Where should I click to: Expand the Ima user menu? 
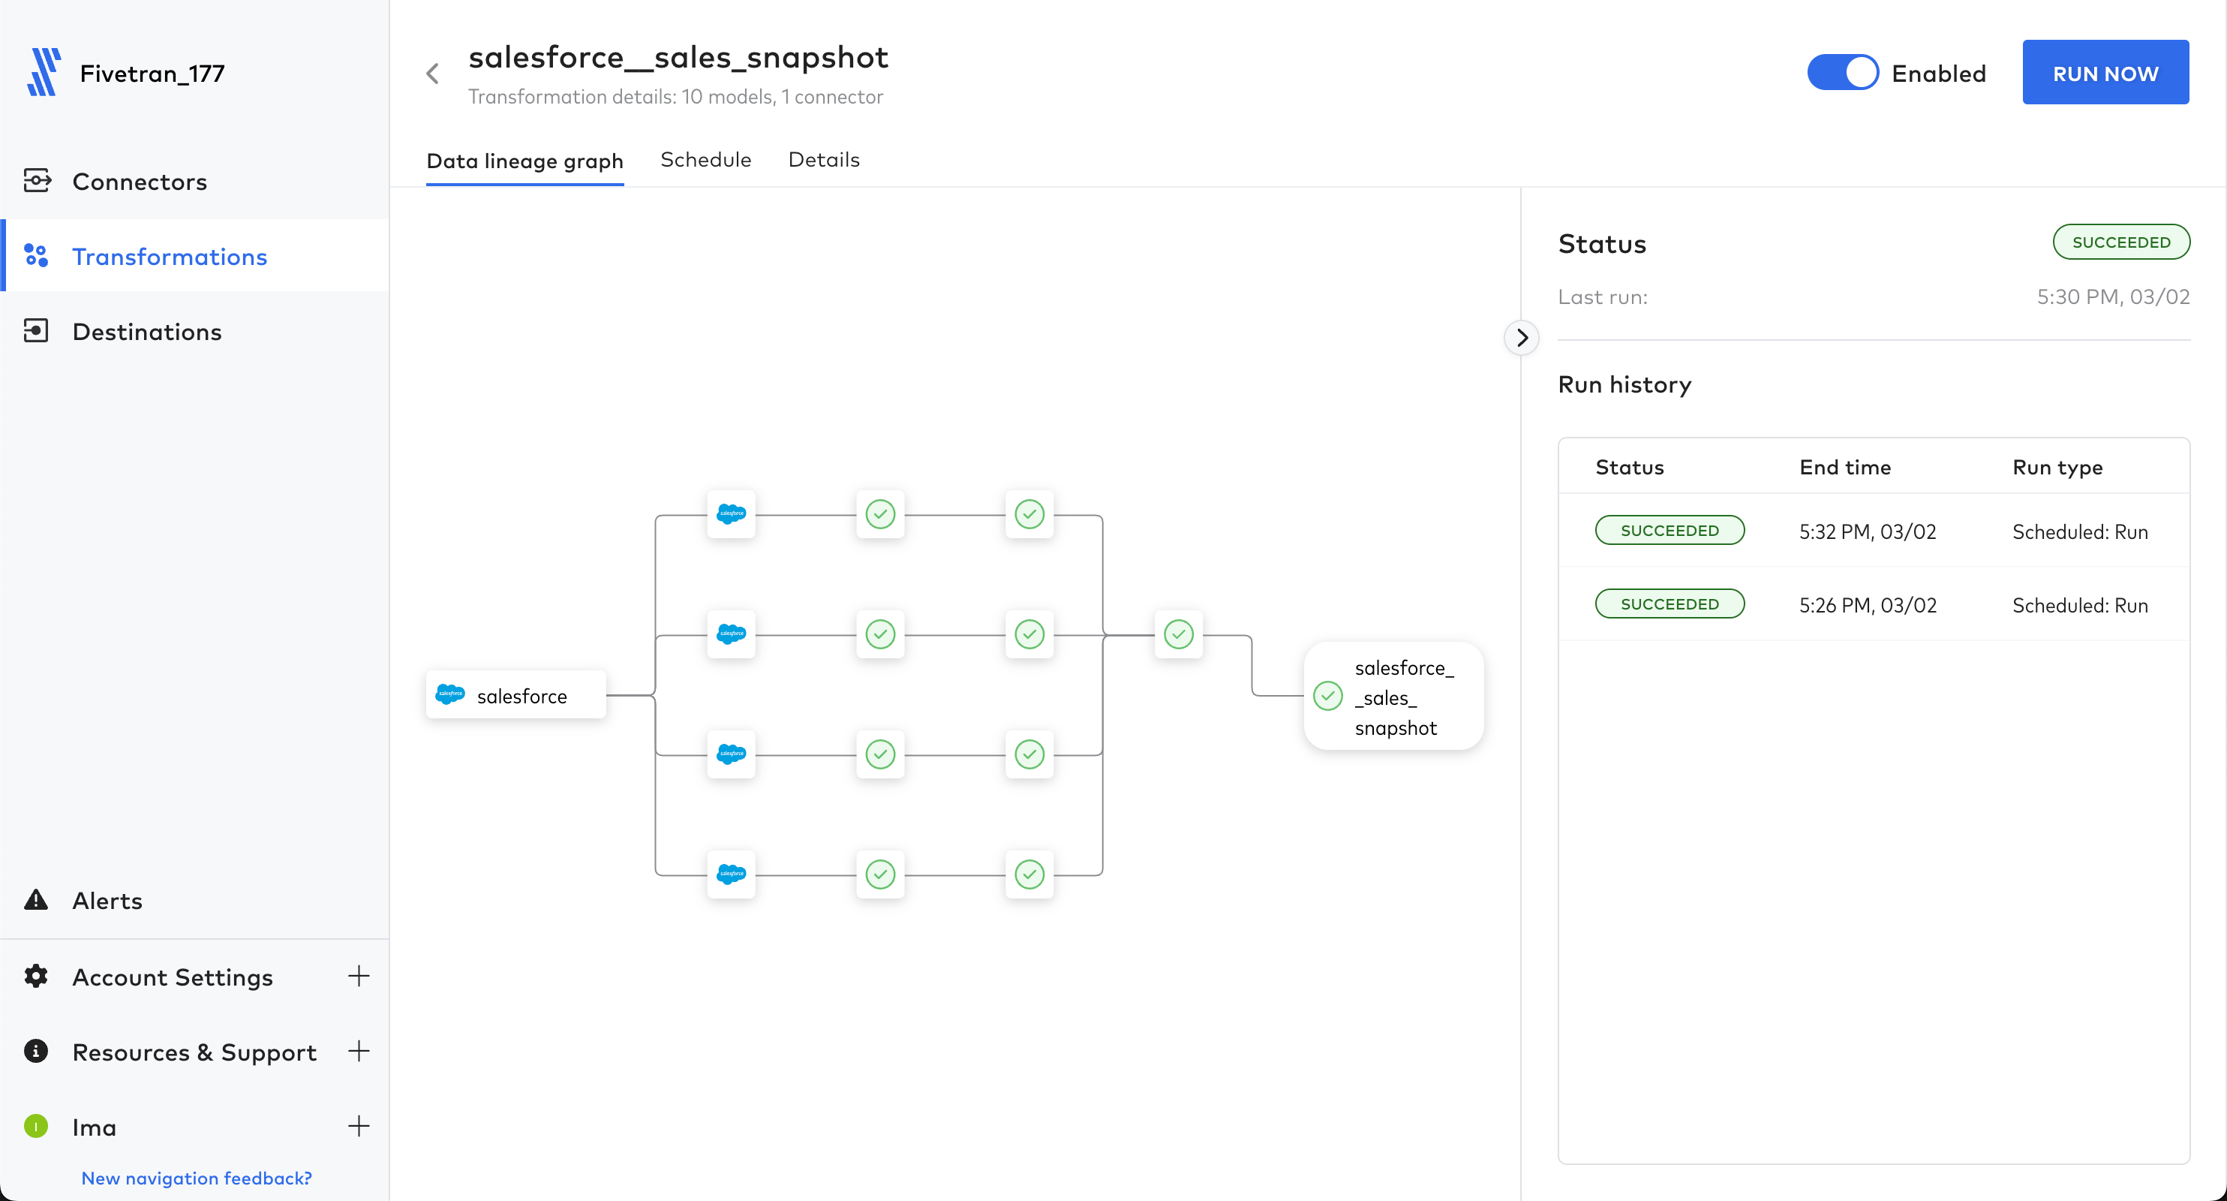coord(358,1126)
